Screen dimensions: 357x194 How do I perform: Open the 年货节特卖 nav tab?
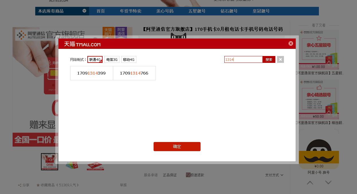(x=131, y=11)
